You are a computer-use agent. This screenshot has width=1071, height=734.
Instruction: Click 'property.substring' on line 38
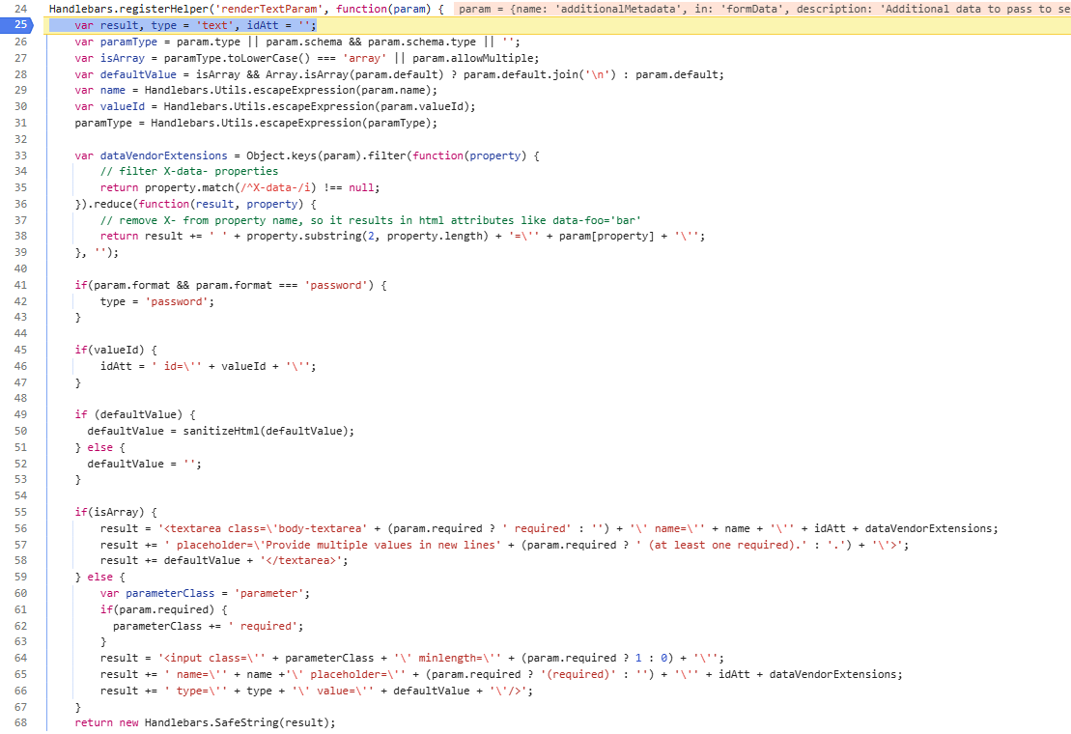tap(304, 237)
